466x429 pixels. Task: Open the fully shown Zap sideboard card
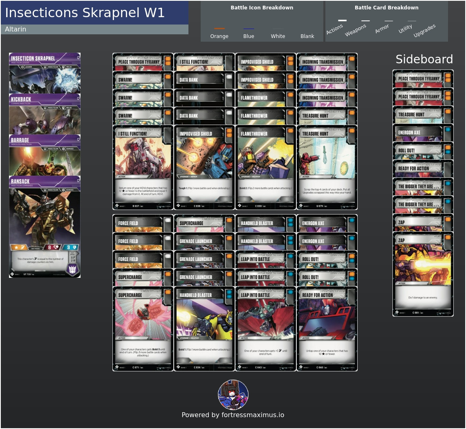coord(423,274)
